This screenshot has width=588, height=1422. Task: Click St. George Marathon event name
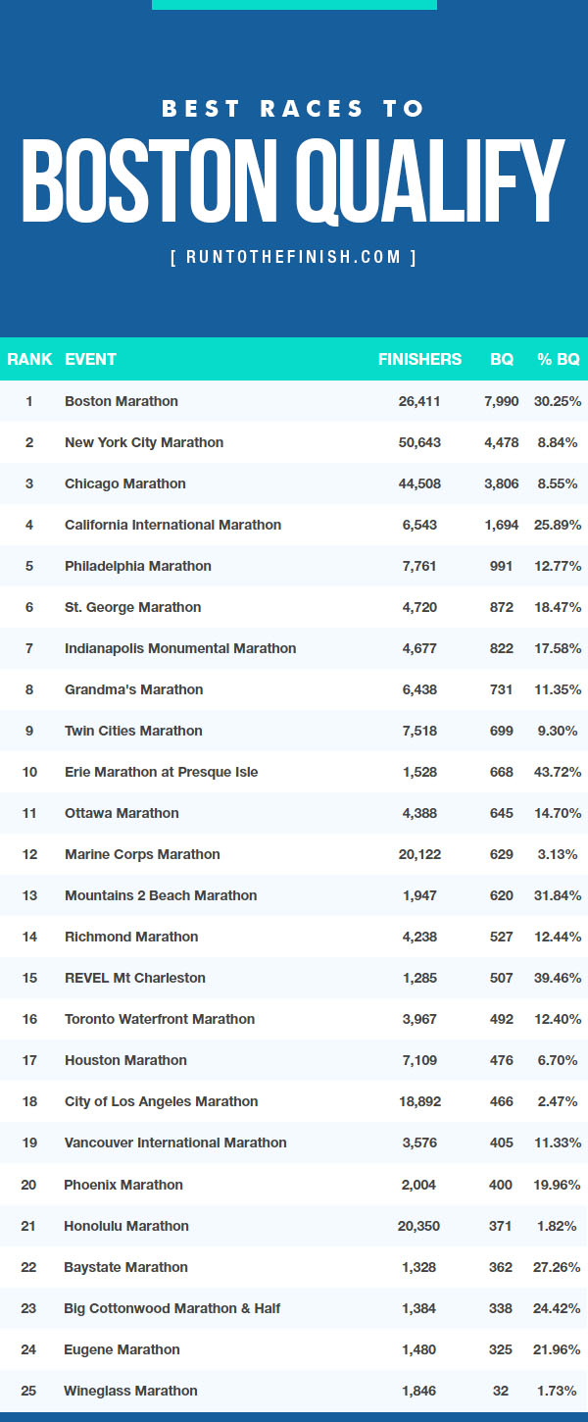coord(133,607)
